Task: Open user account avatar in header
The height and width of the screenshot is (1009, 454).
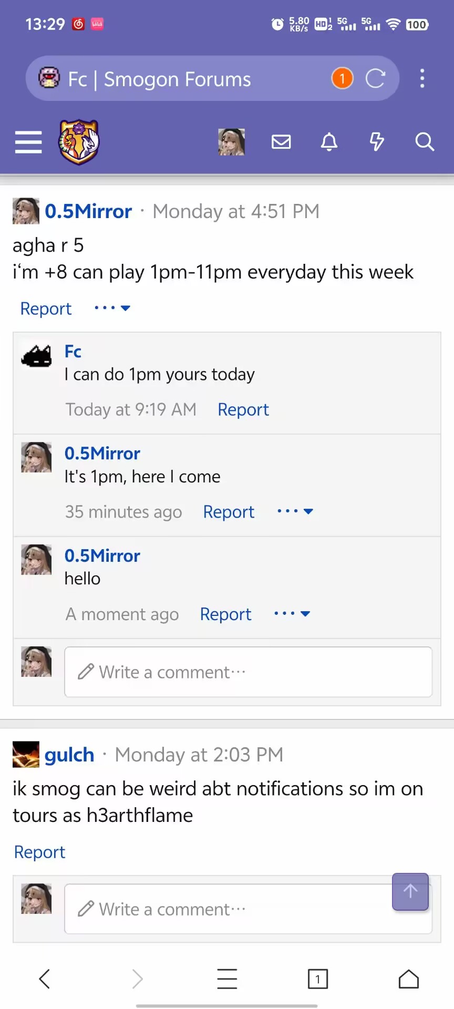Action: [232, 142]
